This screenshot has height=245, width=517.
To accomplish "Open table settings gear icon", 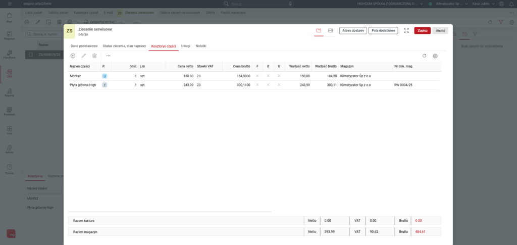I will (x=435, y=56).
